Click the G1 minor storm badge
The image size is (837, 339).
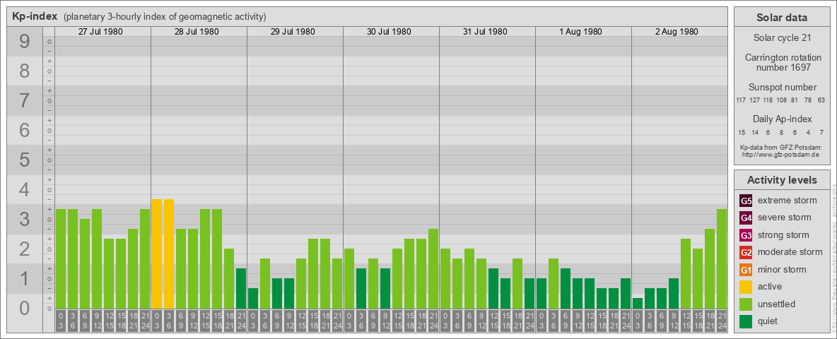tap(746, 270)
